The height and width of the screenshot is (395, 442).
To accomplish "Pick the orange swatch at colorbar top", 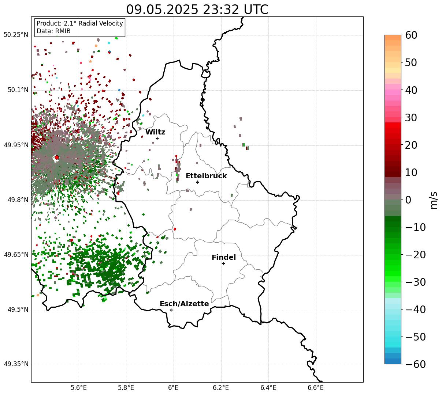I will pyautogui.click(x=393, y=38).
